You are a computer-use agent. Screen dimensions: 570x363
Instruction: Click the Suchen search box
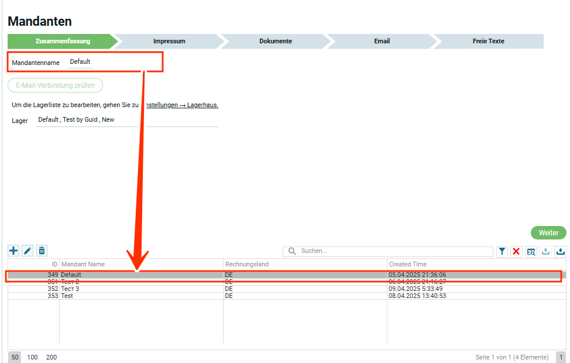(x=392, y=251)
